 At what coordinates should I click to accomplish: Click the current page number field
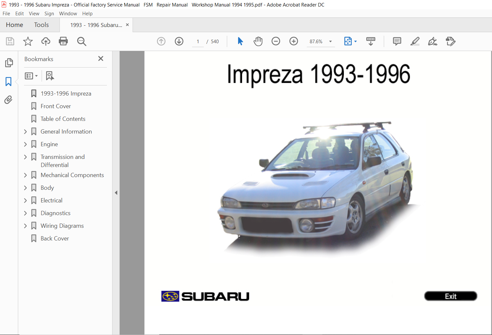click(x=198, y=42)
